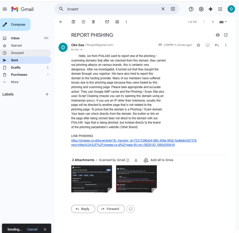Open the Sent folder
Viewport: 239px width, 233px height.
26,60
